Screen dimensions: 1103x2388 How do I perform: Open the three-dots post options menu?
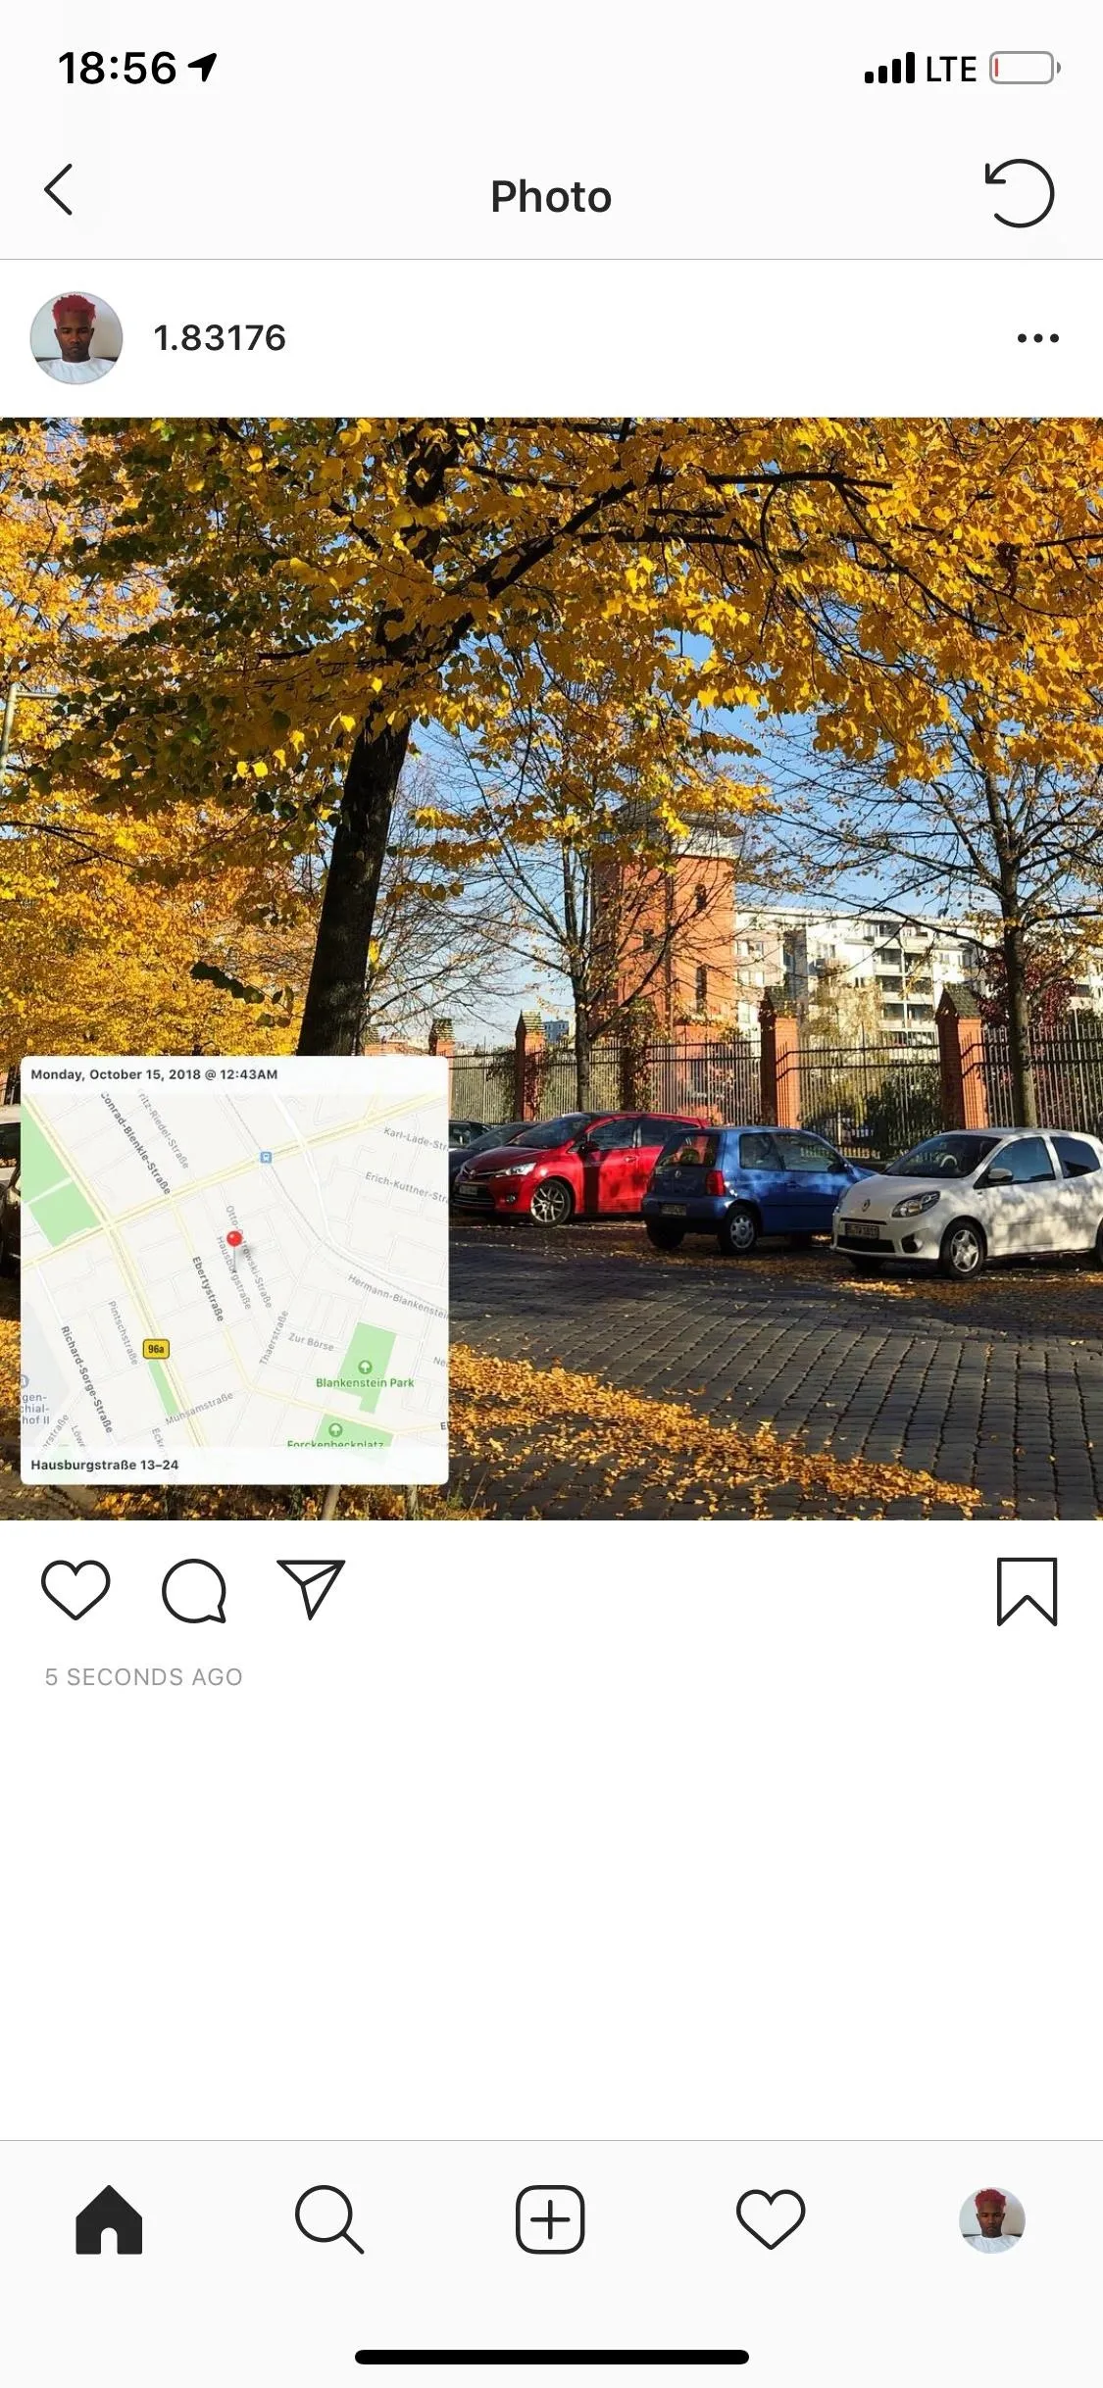(x=1037, y=338)
